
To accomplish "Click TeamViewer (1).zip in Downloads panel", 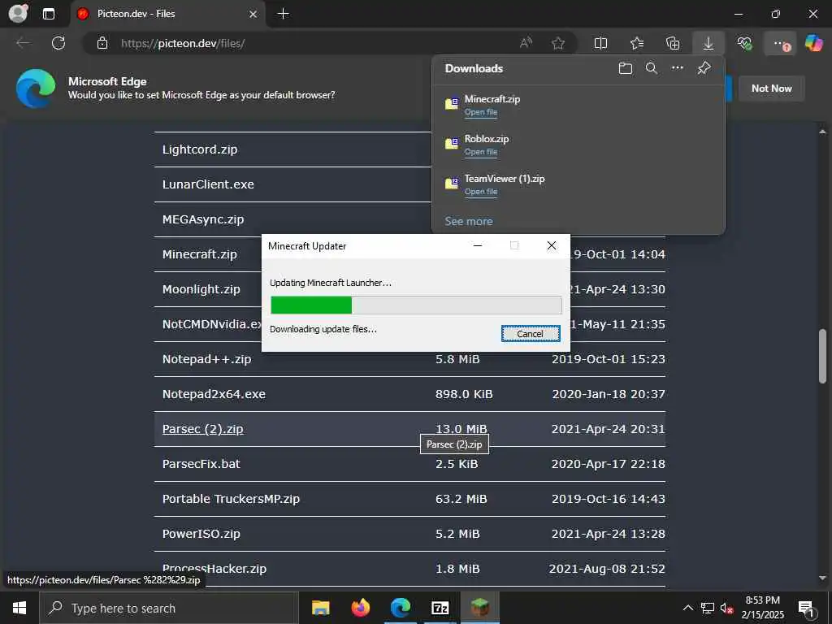I will pyautogui.click(x=504, y=178).
